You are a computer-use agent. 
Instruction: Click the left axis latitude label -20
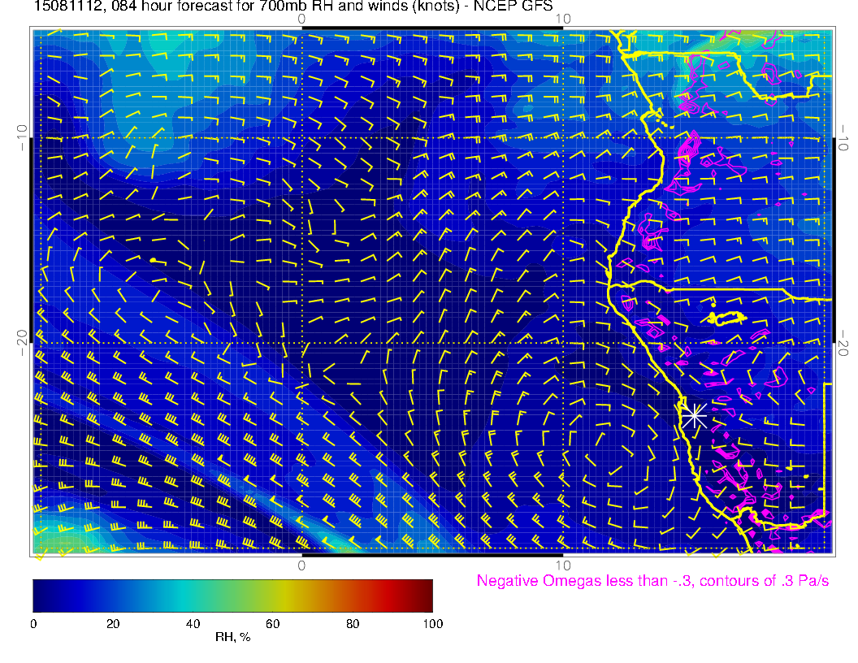tap(21, 342)
